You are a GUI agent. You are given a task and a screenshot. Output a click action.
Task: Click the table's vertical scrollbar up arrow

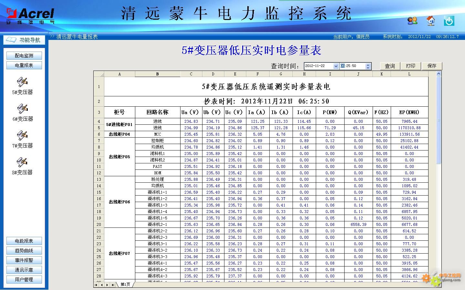pos(439,74)
